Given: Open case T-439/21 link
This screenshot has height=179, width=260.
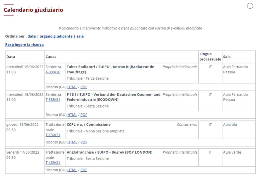Looking at the screenshot, I should point(53,163).
